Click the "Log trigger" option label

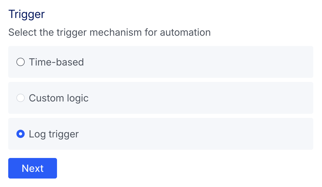click(x=54, y=134)
